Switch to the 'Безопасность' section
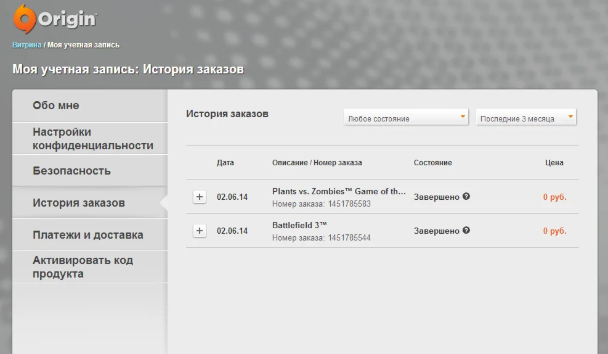608x354 pixels. [90, 171]
